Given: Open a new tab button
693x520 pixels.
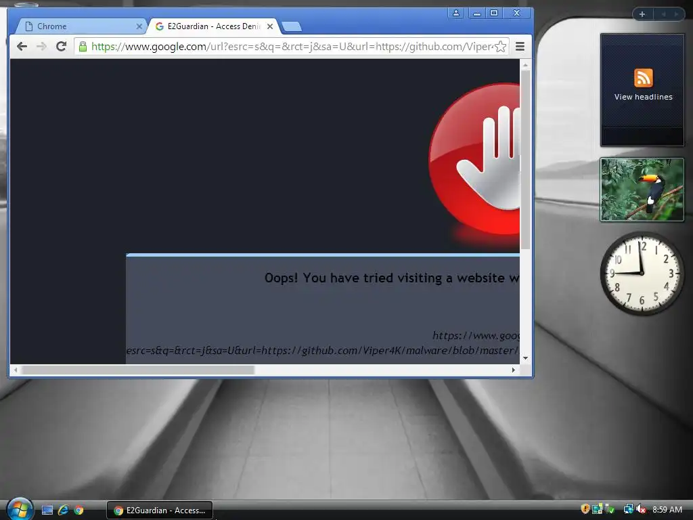Looking at the screenshot, I should pos(292,27).
